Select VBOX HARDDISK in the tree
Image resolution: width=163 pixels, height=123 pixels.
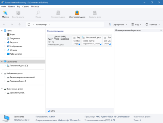click(17, 93)
